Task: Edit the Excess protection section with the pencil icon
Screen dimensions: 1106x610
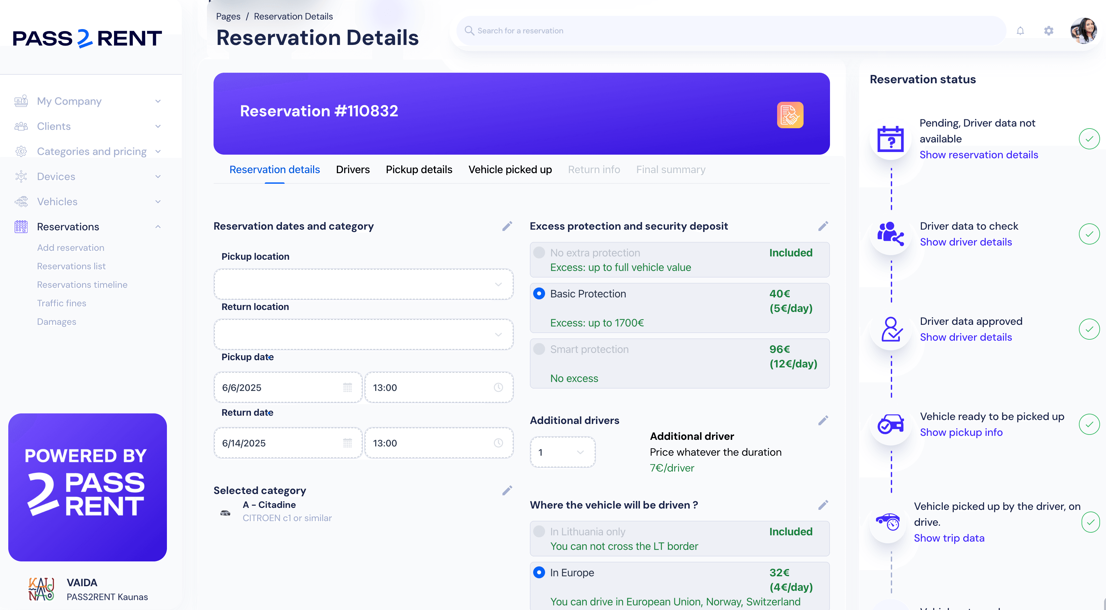Action: (x=823, y=226)
